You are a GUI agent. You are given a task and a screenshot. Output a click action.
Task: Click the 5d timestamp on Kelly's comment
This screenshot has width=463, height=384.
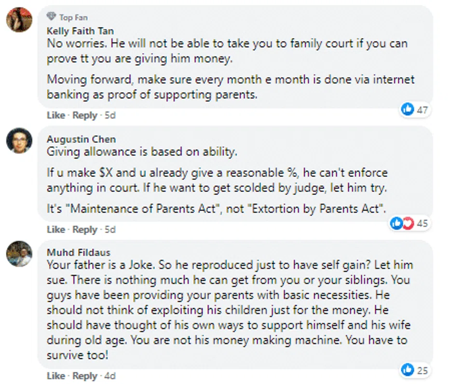click(x=110, y=115)
